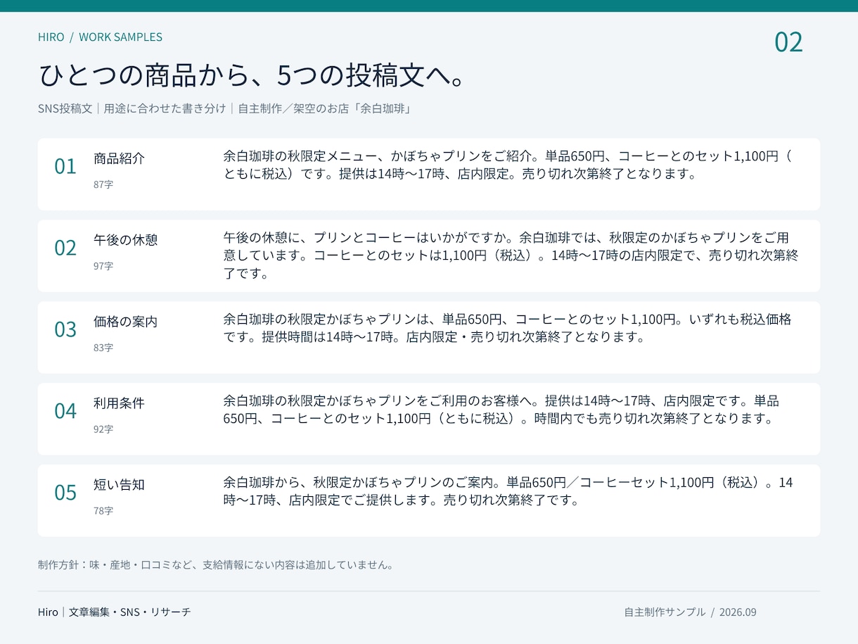Viewport: 858px width, 644px height.
Task: Click the footer text Hiro｜文章編集・SNS・リサーチ
Action: coord(115,612)
